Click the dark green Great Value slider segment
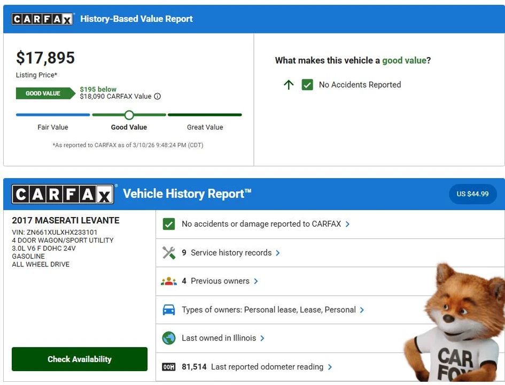This screenshot has width=505, height=385. (205, 114)
